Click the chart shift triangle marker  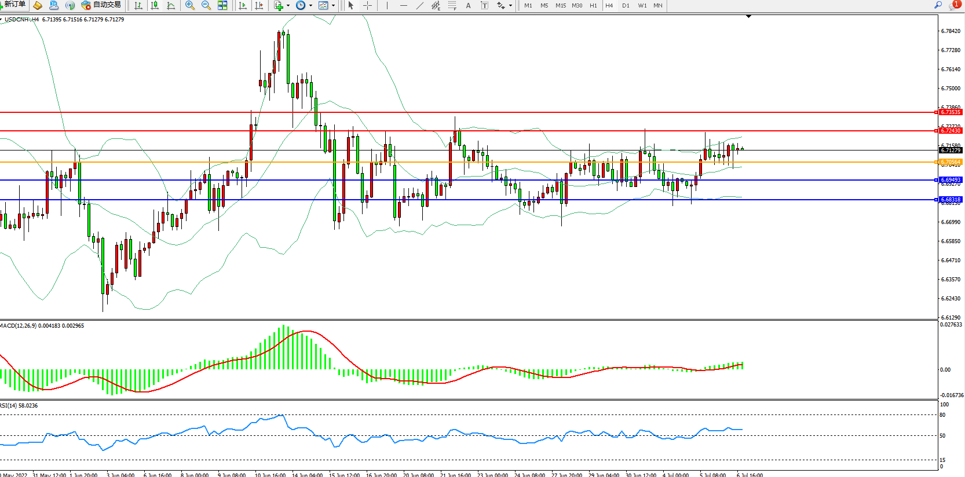point(748,17)
